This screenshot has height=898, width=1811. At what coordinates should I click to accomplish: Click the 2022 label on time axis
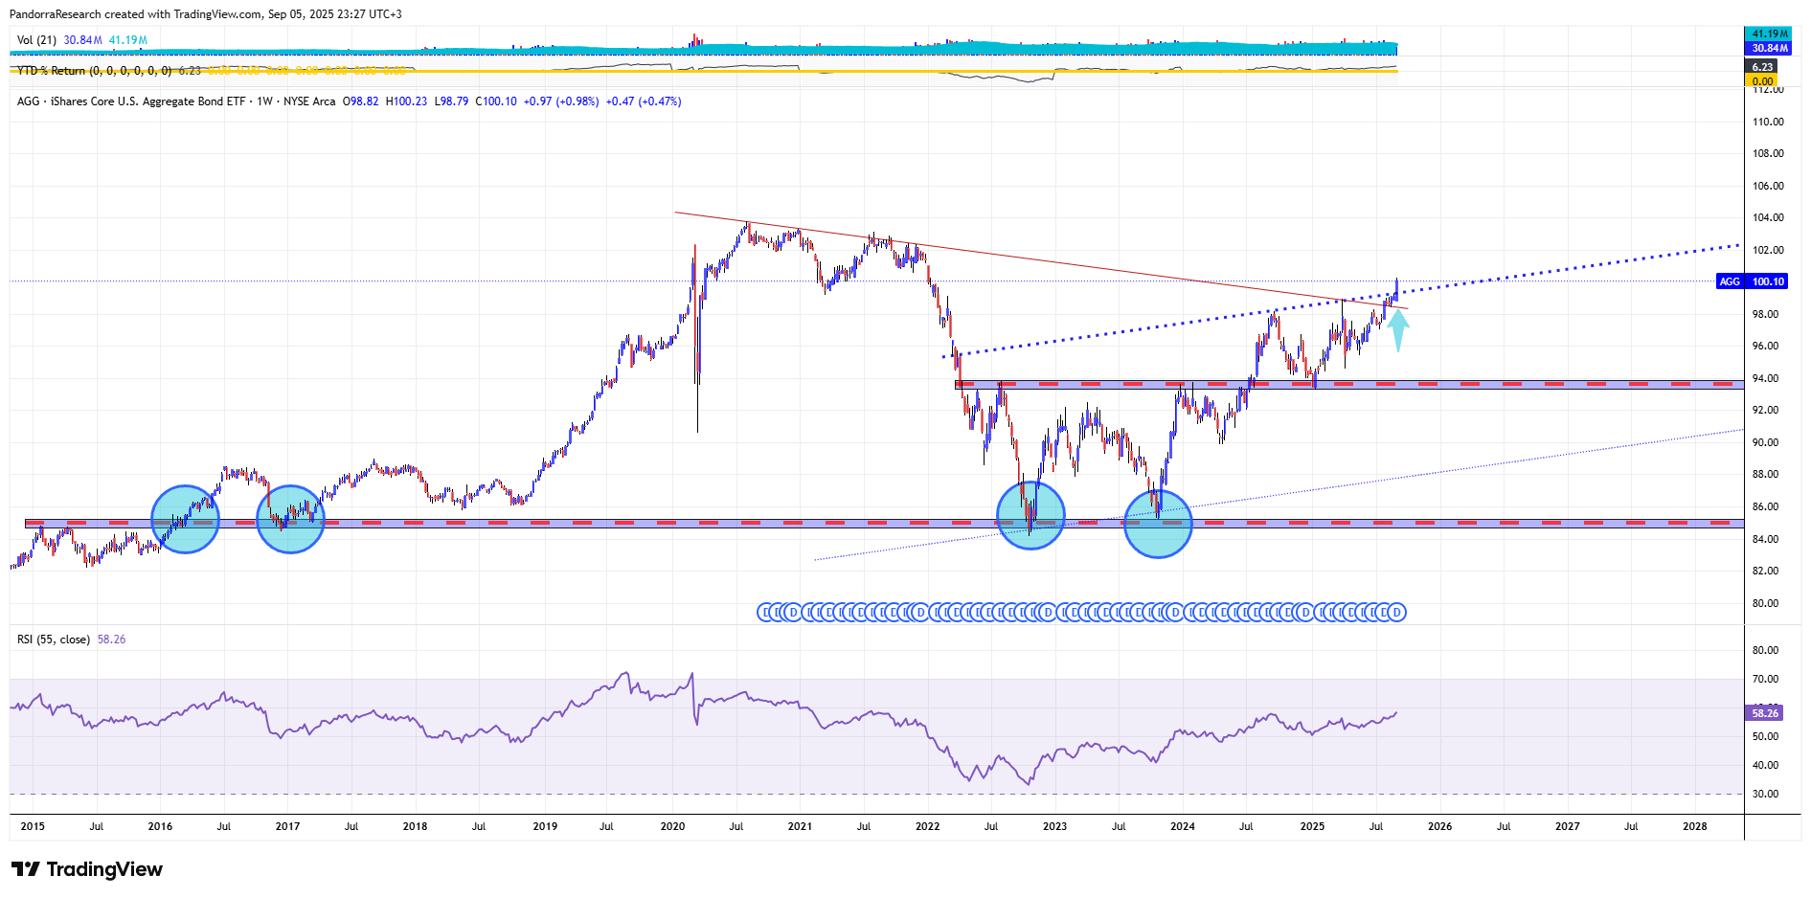pyautogui.click(x=927, y=826)
